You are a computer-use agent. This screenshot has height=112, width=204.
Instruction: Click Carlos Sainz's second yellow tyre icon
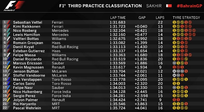click(x=178, y=83)
